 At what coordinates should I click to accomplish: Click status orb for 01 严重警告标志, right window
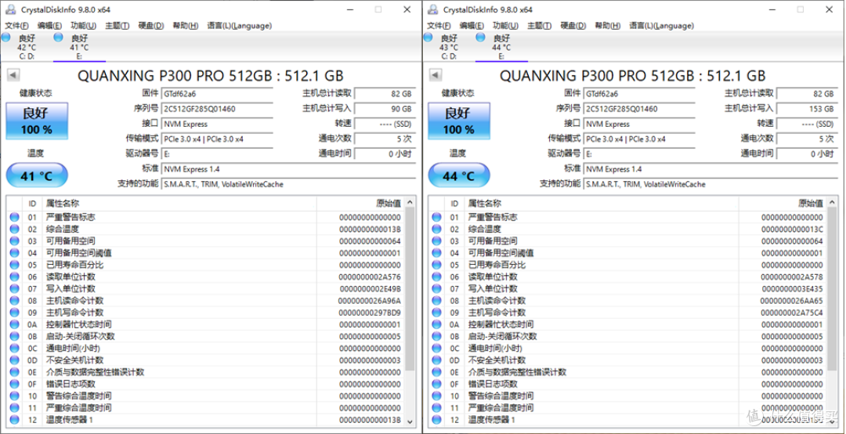pos(436,217)
